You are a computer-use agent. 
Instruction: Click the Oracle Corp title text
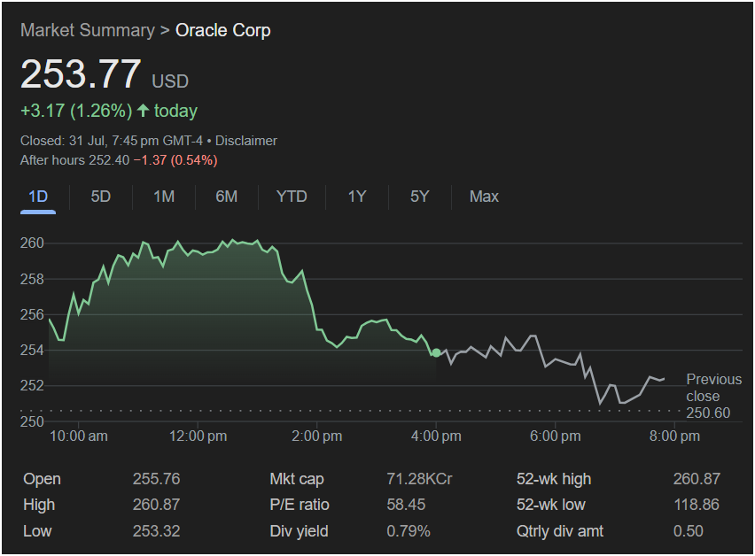coord(223,30)
